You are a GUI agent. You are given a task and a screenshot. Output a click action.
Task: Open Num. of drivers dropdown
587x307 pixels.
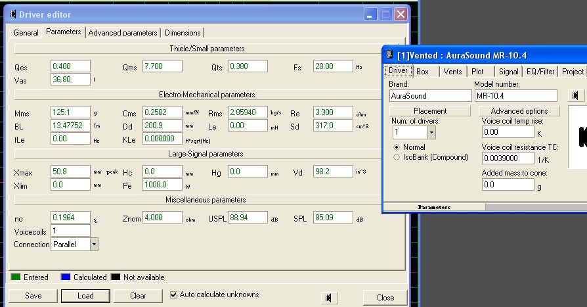431,132
